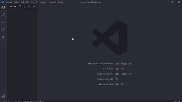Viewport: 182px width, 102px height.
Task: Collapse all folders in Explorer
Action: pyautogui.click(x=34, y=7)
